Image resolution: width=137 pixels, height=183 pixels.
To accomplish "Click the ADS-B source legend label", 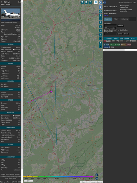I will coord(106,45).
